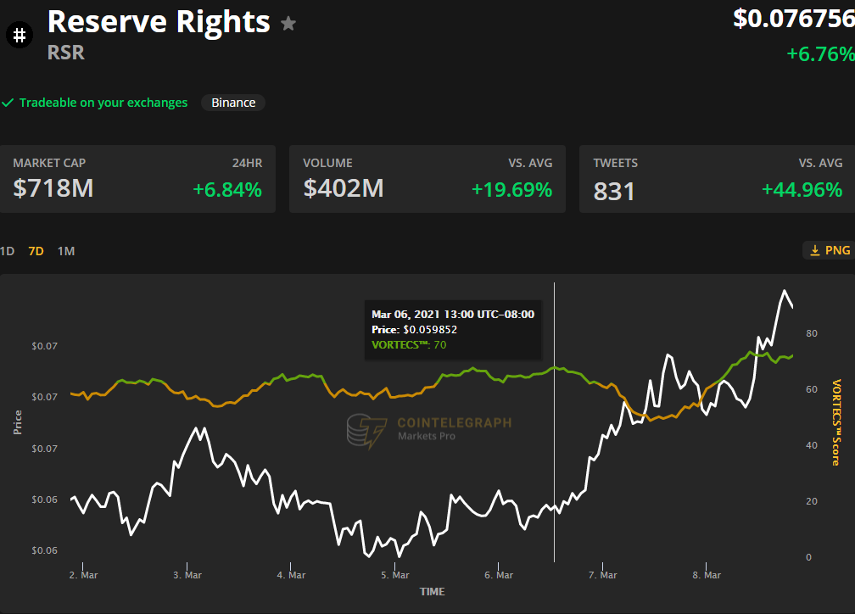Click the VORTECS Score axis label
This screenshot has height=614, width=855.
tap(836, 422)
